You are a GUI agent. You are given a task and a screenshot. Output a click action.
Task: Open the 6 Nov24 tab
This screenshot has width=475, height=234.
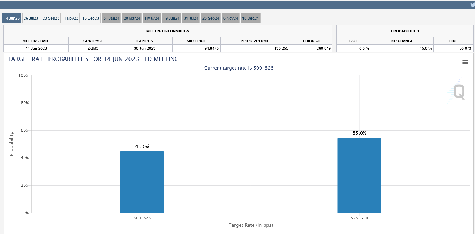tap(230, 18)
